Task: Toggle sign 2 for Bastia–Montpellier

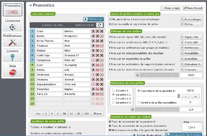Action: (101, 36)
